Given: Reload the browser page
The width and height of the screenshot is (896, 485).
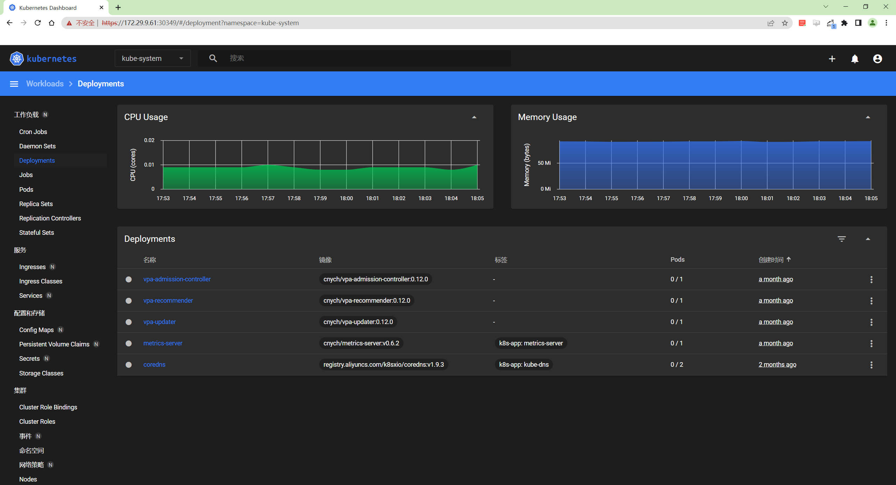Looking at the screenshot, I should tap(37, 23).
